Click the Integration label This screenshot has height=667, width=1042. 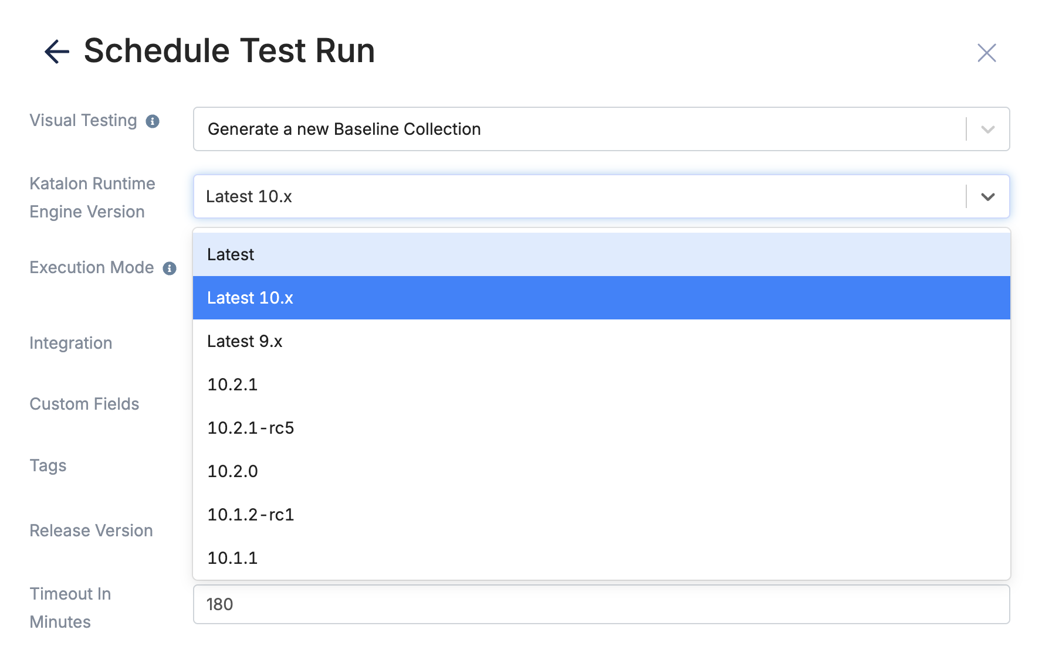pyautogui.click(x=71, y=343)
